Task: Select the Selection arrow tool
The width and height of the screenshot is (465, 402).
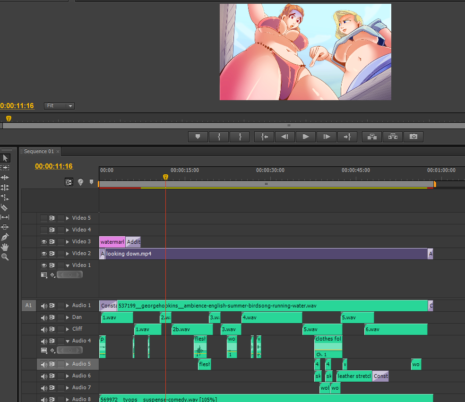Action: point(5,158)
